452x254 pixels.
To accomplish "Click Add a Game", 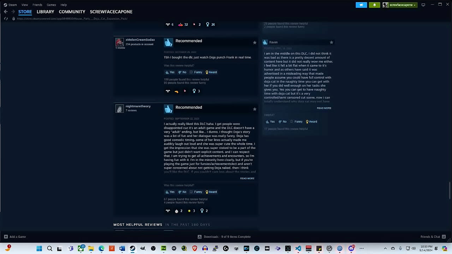I will tap(15, 237).
